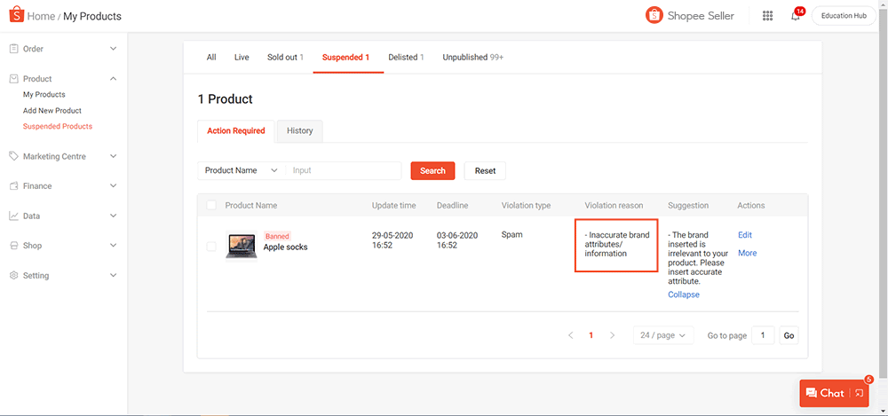This screenshot has height=416, width=888.
Task: Expand the Order menu chevron
Action: (113, 49)
